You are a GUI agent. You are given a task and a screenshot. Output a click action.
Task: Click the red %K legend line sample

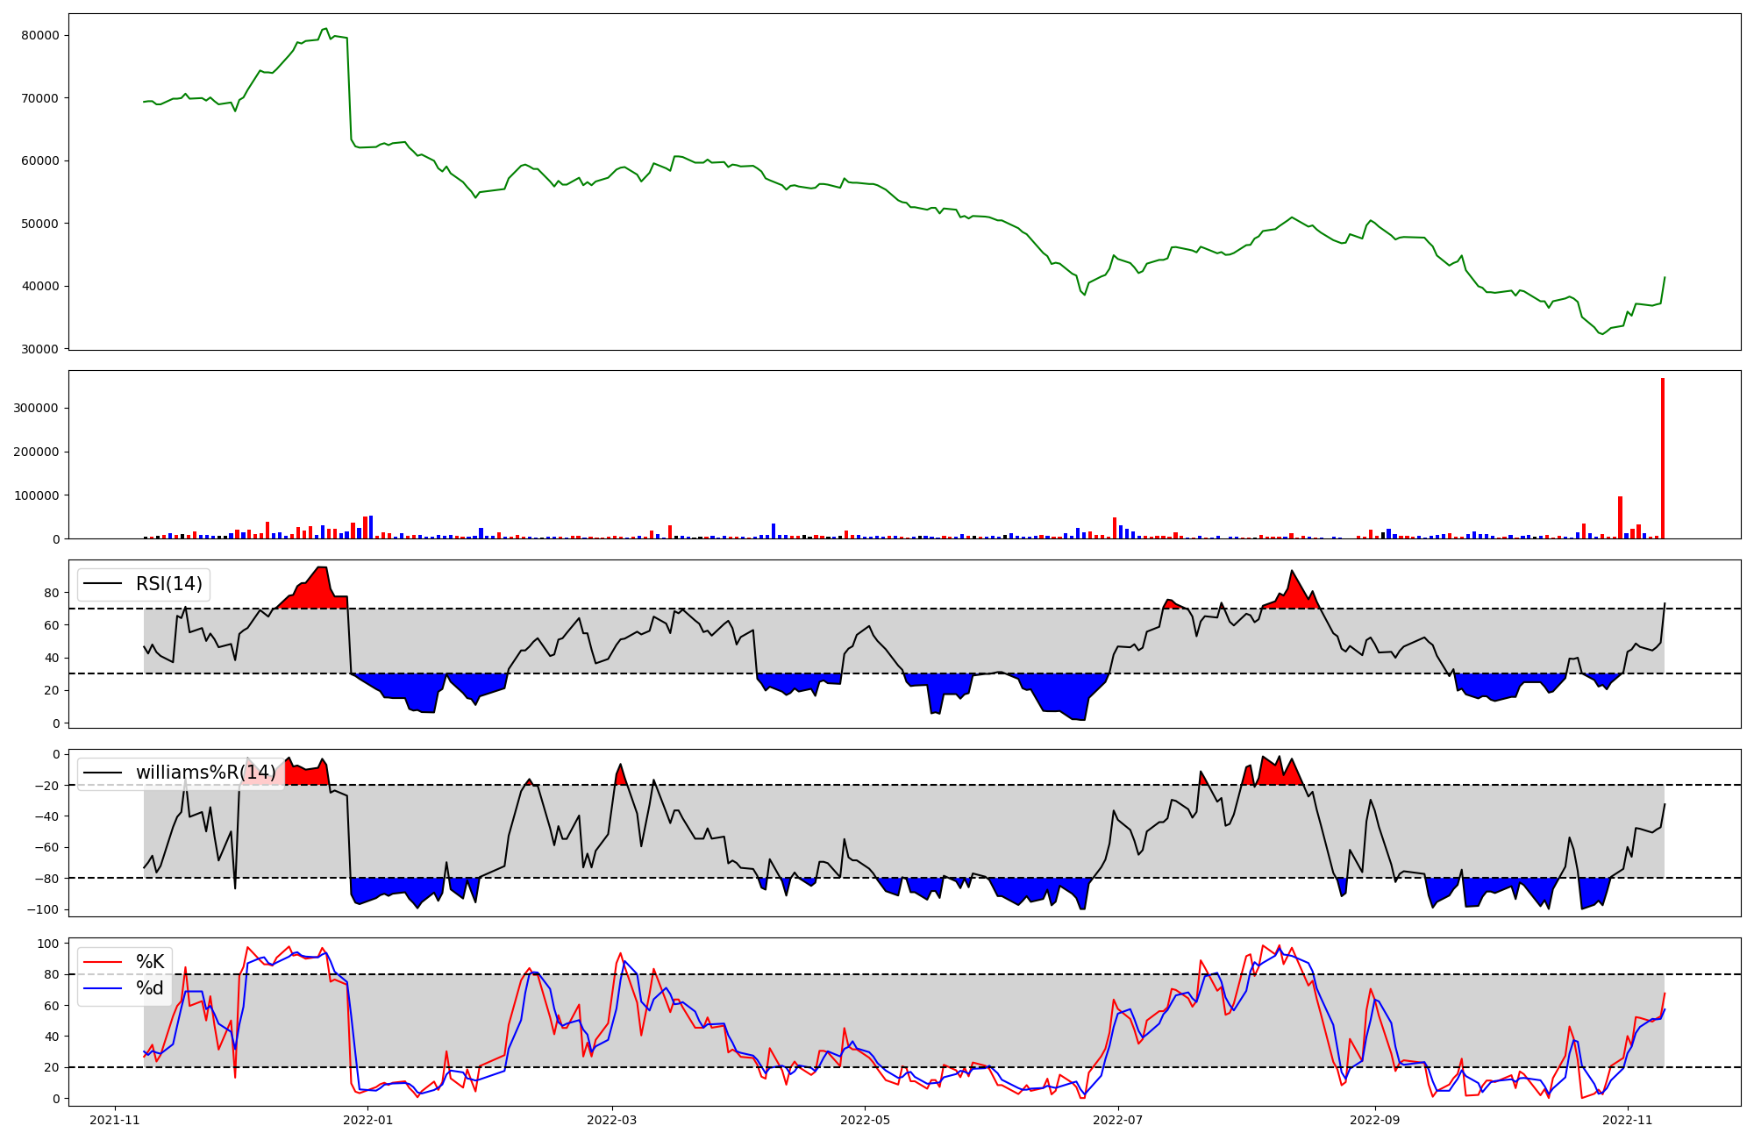[x=102, y=962]
